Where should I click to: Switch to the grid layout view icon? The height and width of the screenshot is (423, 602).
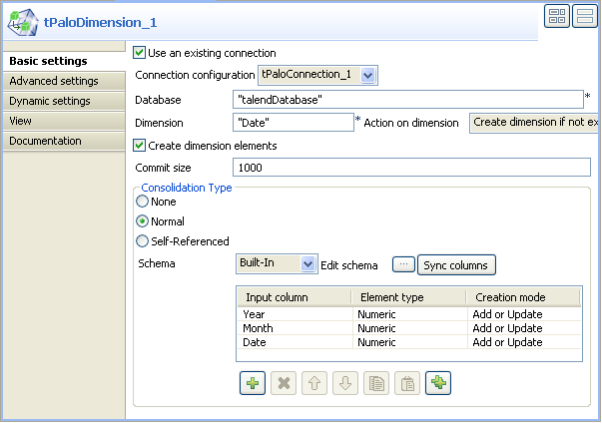pos(556,16)
